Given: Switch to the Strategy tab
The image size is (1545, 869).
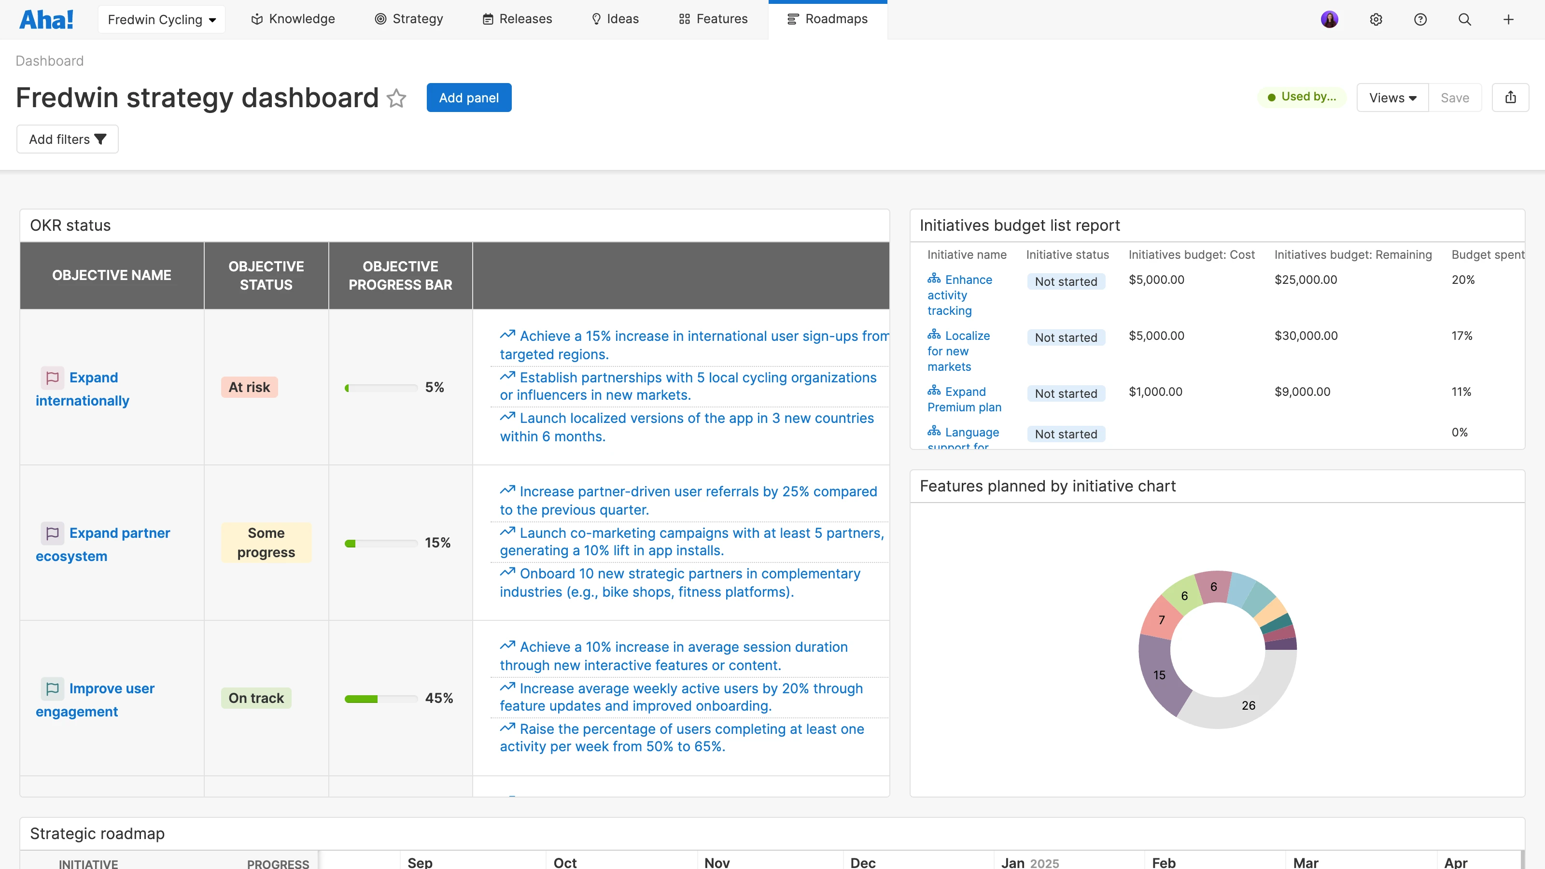Looking at the screenshot, I should [409, 19].
